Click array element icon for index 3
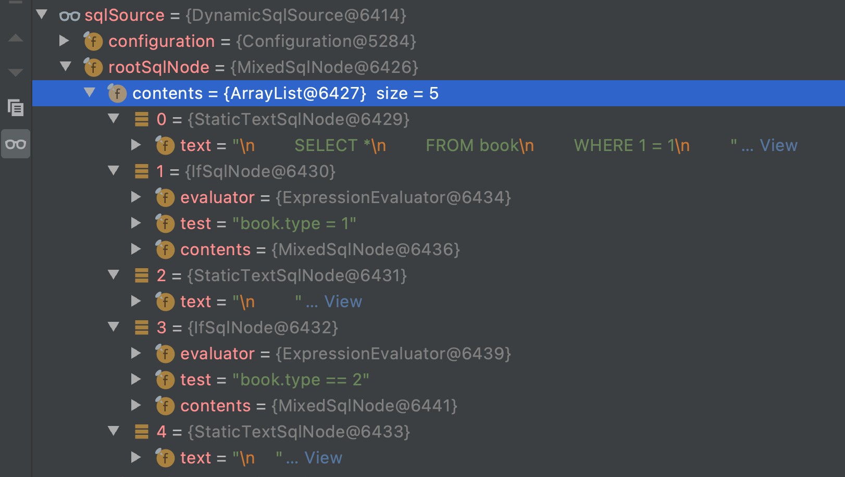The image size is (845, 477). point(142,328)
